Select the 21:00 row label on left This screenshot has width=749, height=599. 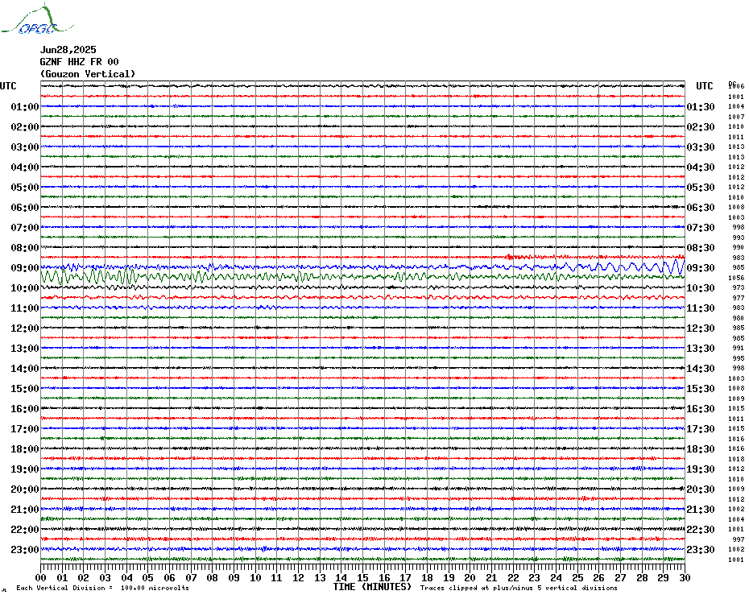pyautogui.click(x=25, y=509)
